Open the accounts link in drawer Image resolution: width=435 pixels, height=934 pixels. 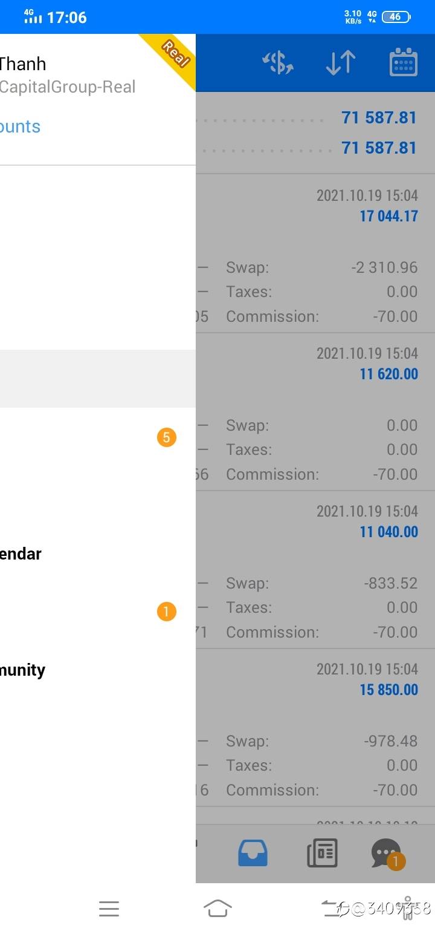20,126
